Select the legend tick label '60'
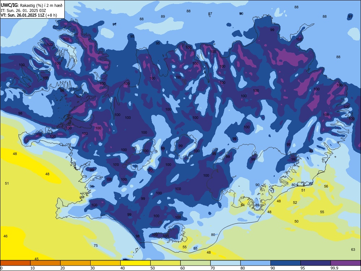The width and height of the screenshot is (361, 271). click(x=183, y=268)
